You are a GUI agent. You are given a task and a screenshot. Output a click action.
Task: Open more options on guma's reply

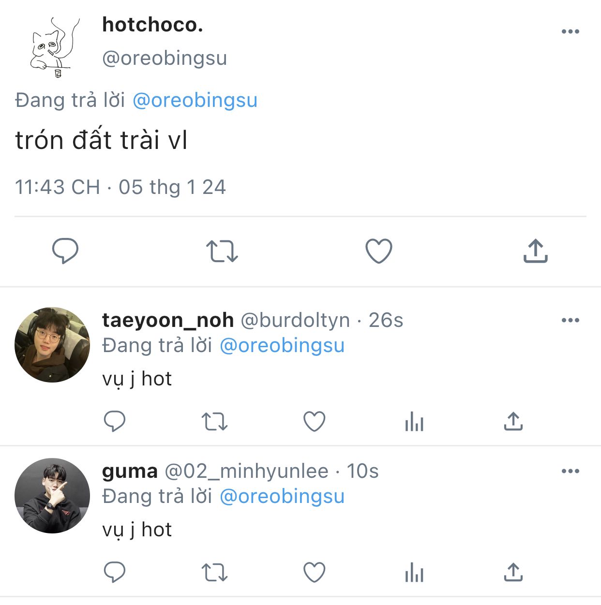tap(571, 471)
